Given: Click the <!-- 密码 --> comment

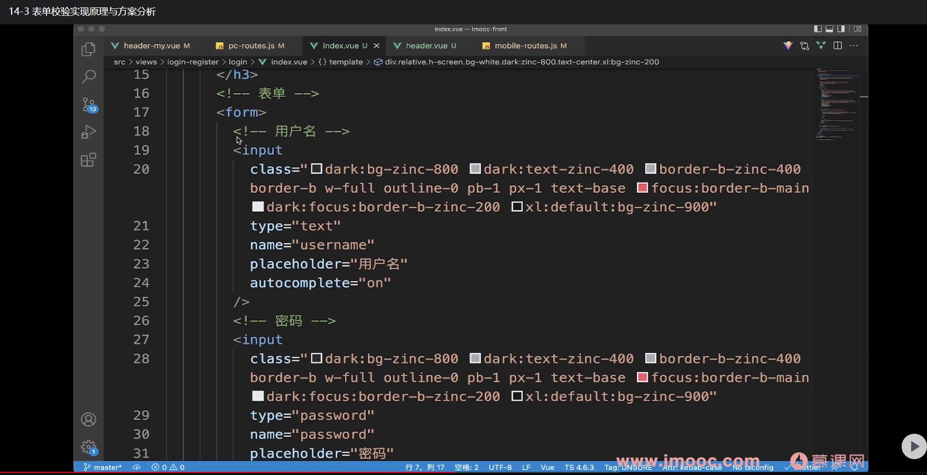Looking at the screenshot, I should [x=284, y=321].
